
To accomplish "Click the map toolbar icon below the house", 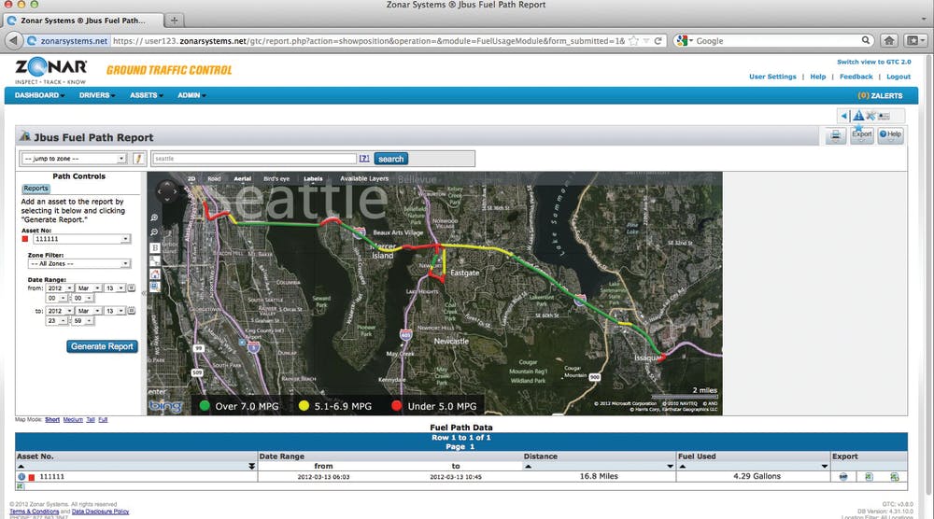I will point(155,287).
